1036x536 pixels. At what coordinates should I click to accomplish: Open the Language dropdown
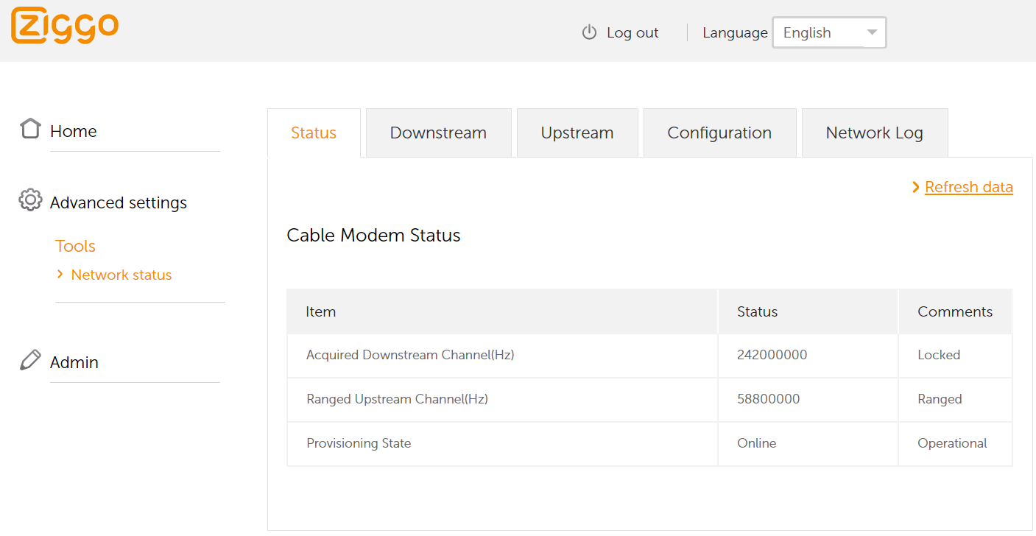[x=829, y=32]
